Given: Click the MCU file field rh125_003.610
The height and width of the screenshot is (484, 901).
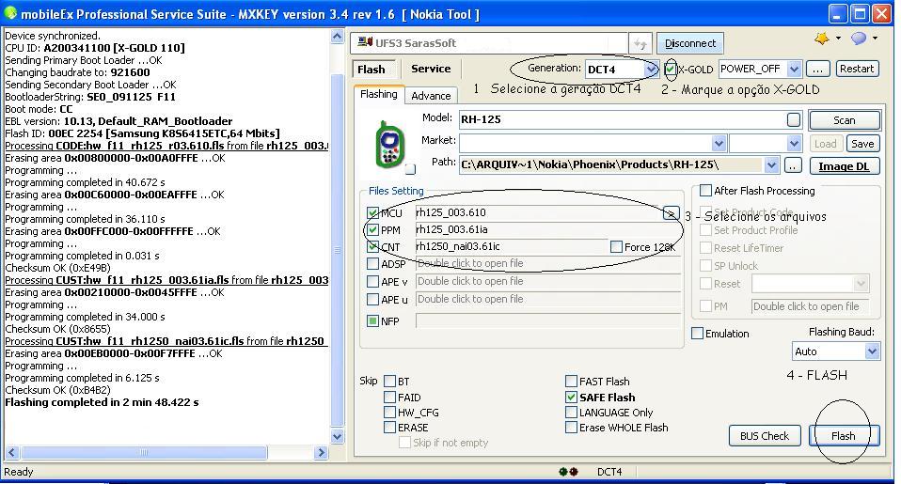Looking at the screenshot, I should 538,212.
